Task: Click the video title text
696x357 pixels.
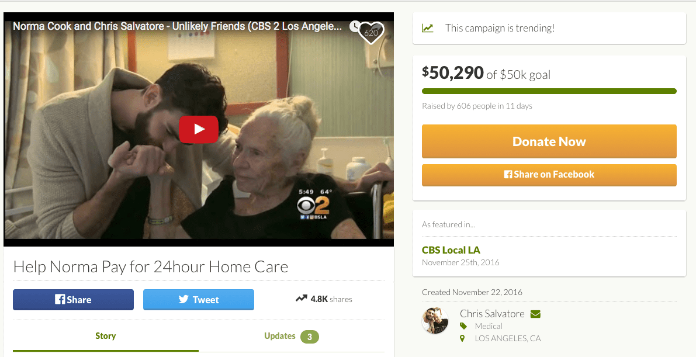Action: [177, 26]
